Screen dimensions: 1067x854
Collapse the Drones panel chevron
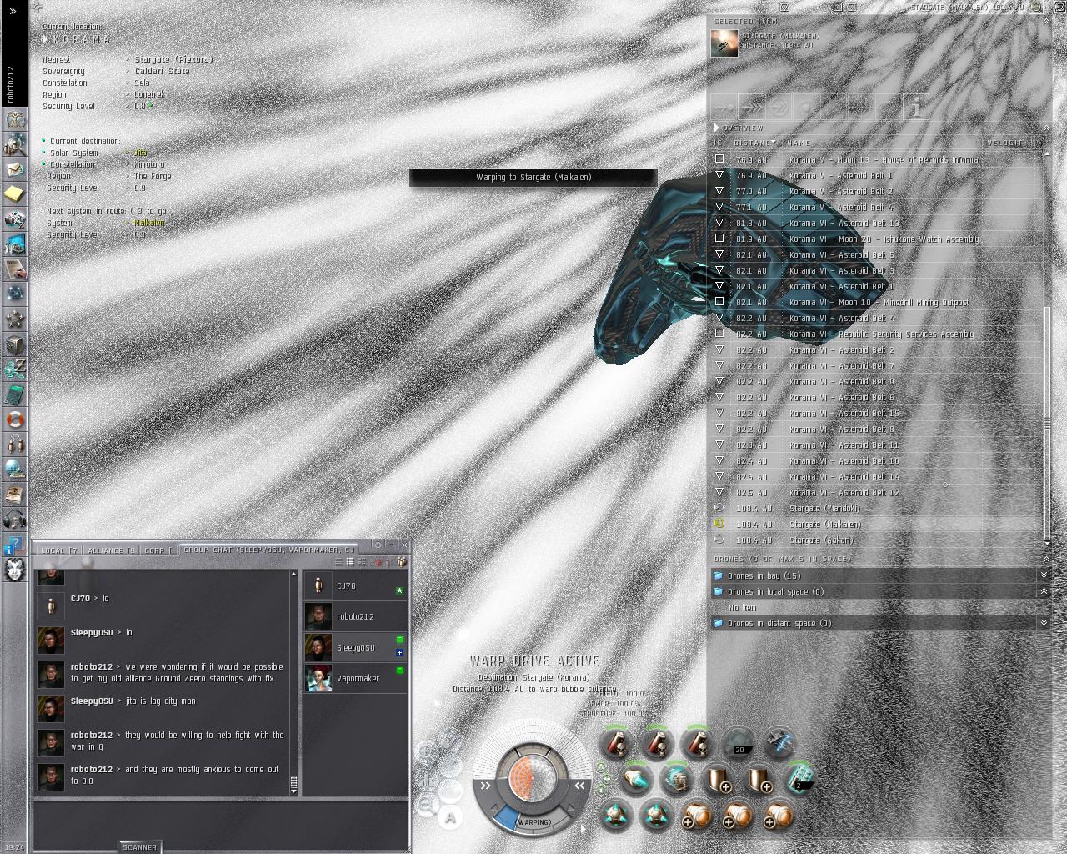click(x=1046, y=559)
